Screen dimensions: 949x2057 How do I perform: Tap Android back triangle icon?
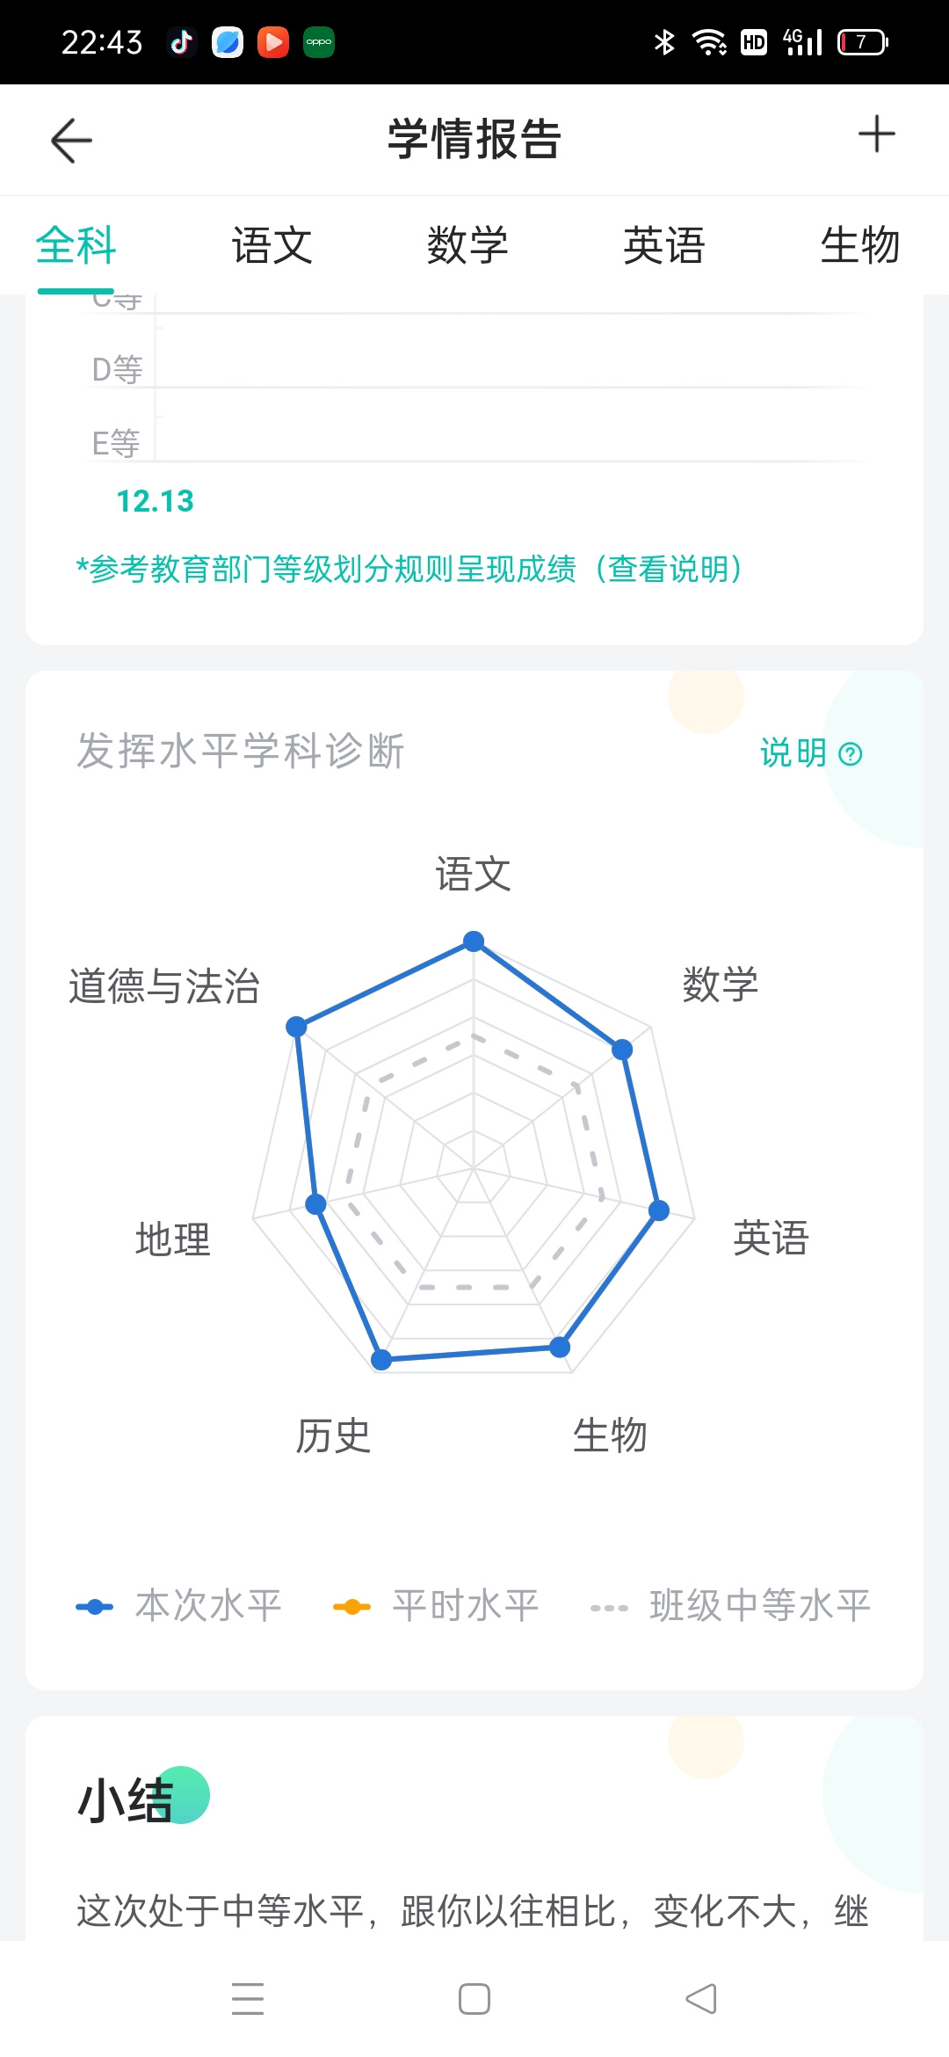point(701,1998)
